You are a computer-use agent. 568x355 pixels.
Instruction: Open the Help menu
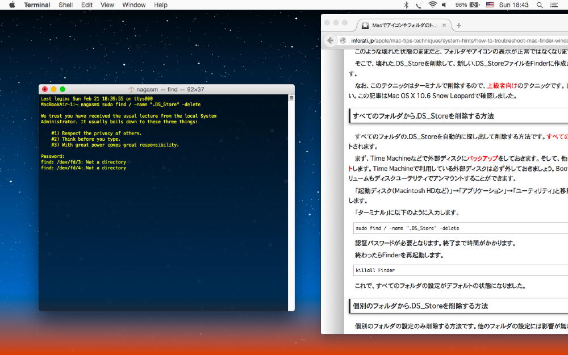pyautogui.click(x=161, y=5)
